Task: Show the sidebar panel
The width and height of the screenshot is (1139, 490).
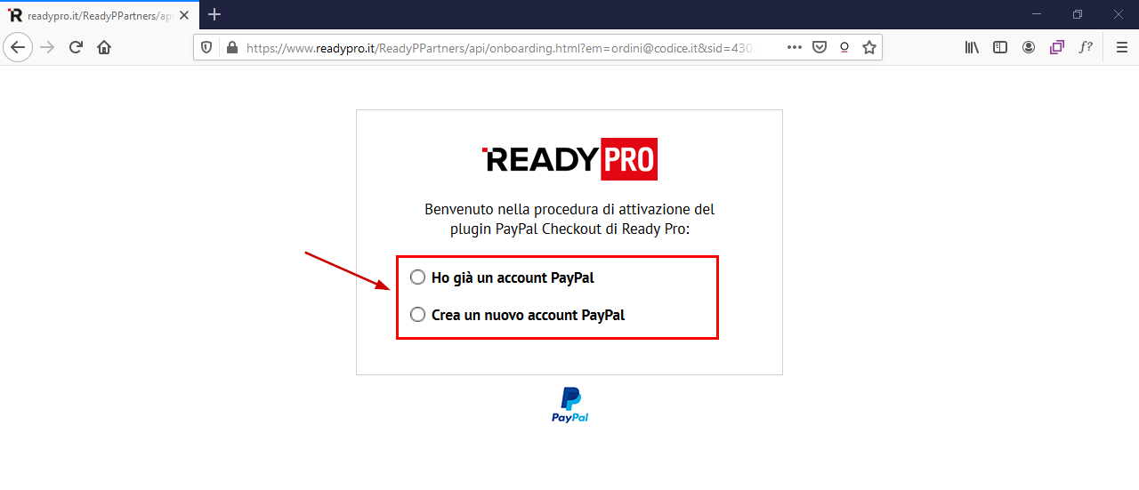Action: tap(1000, 47)
